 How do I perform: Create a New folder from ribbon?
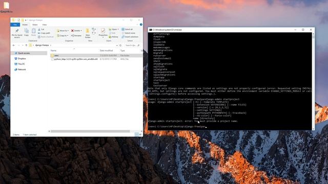tap(88, 33)
